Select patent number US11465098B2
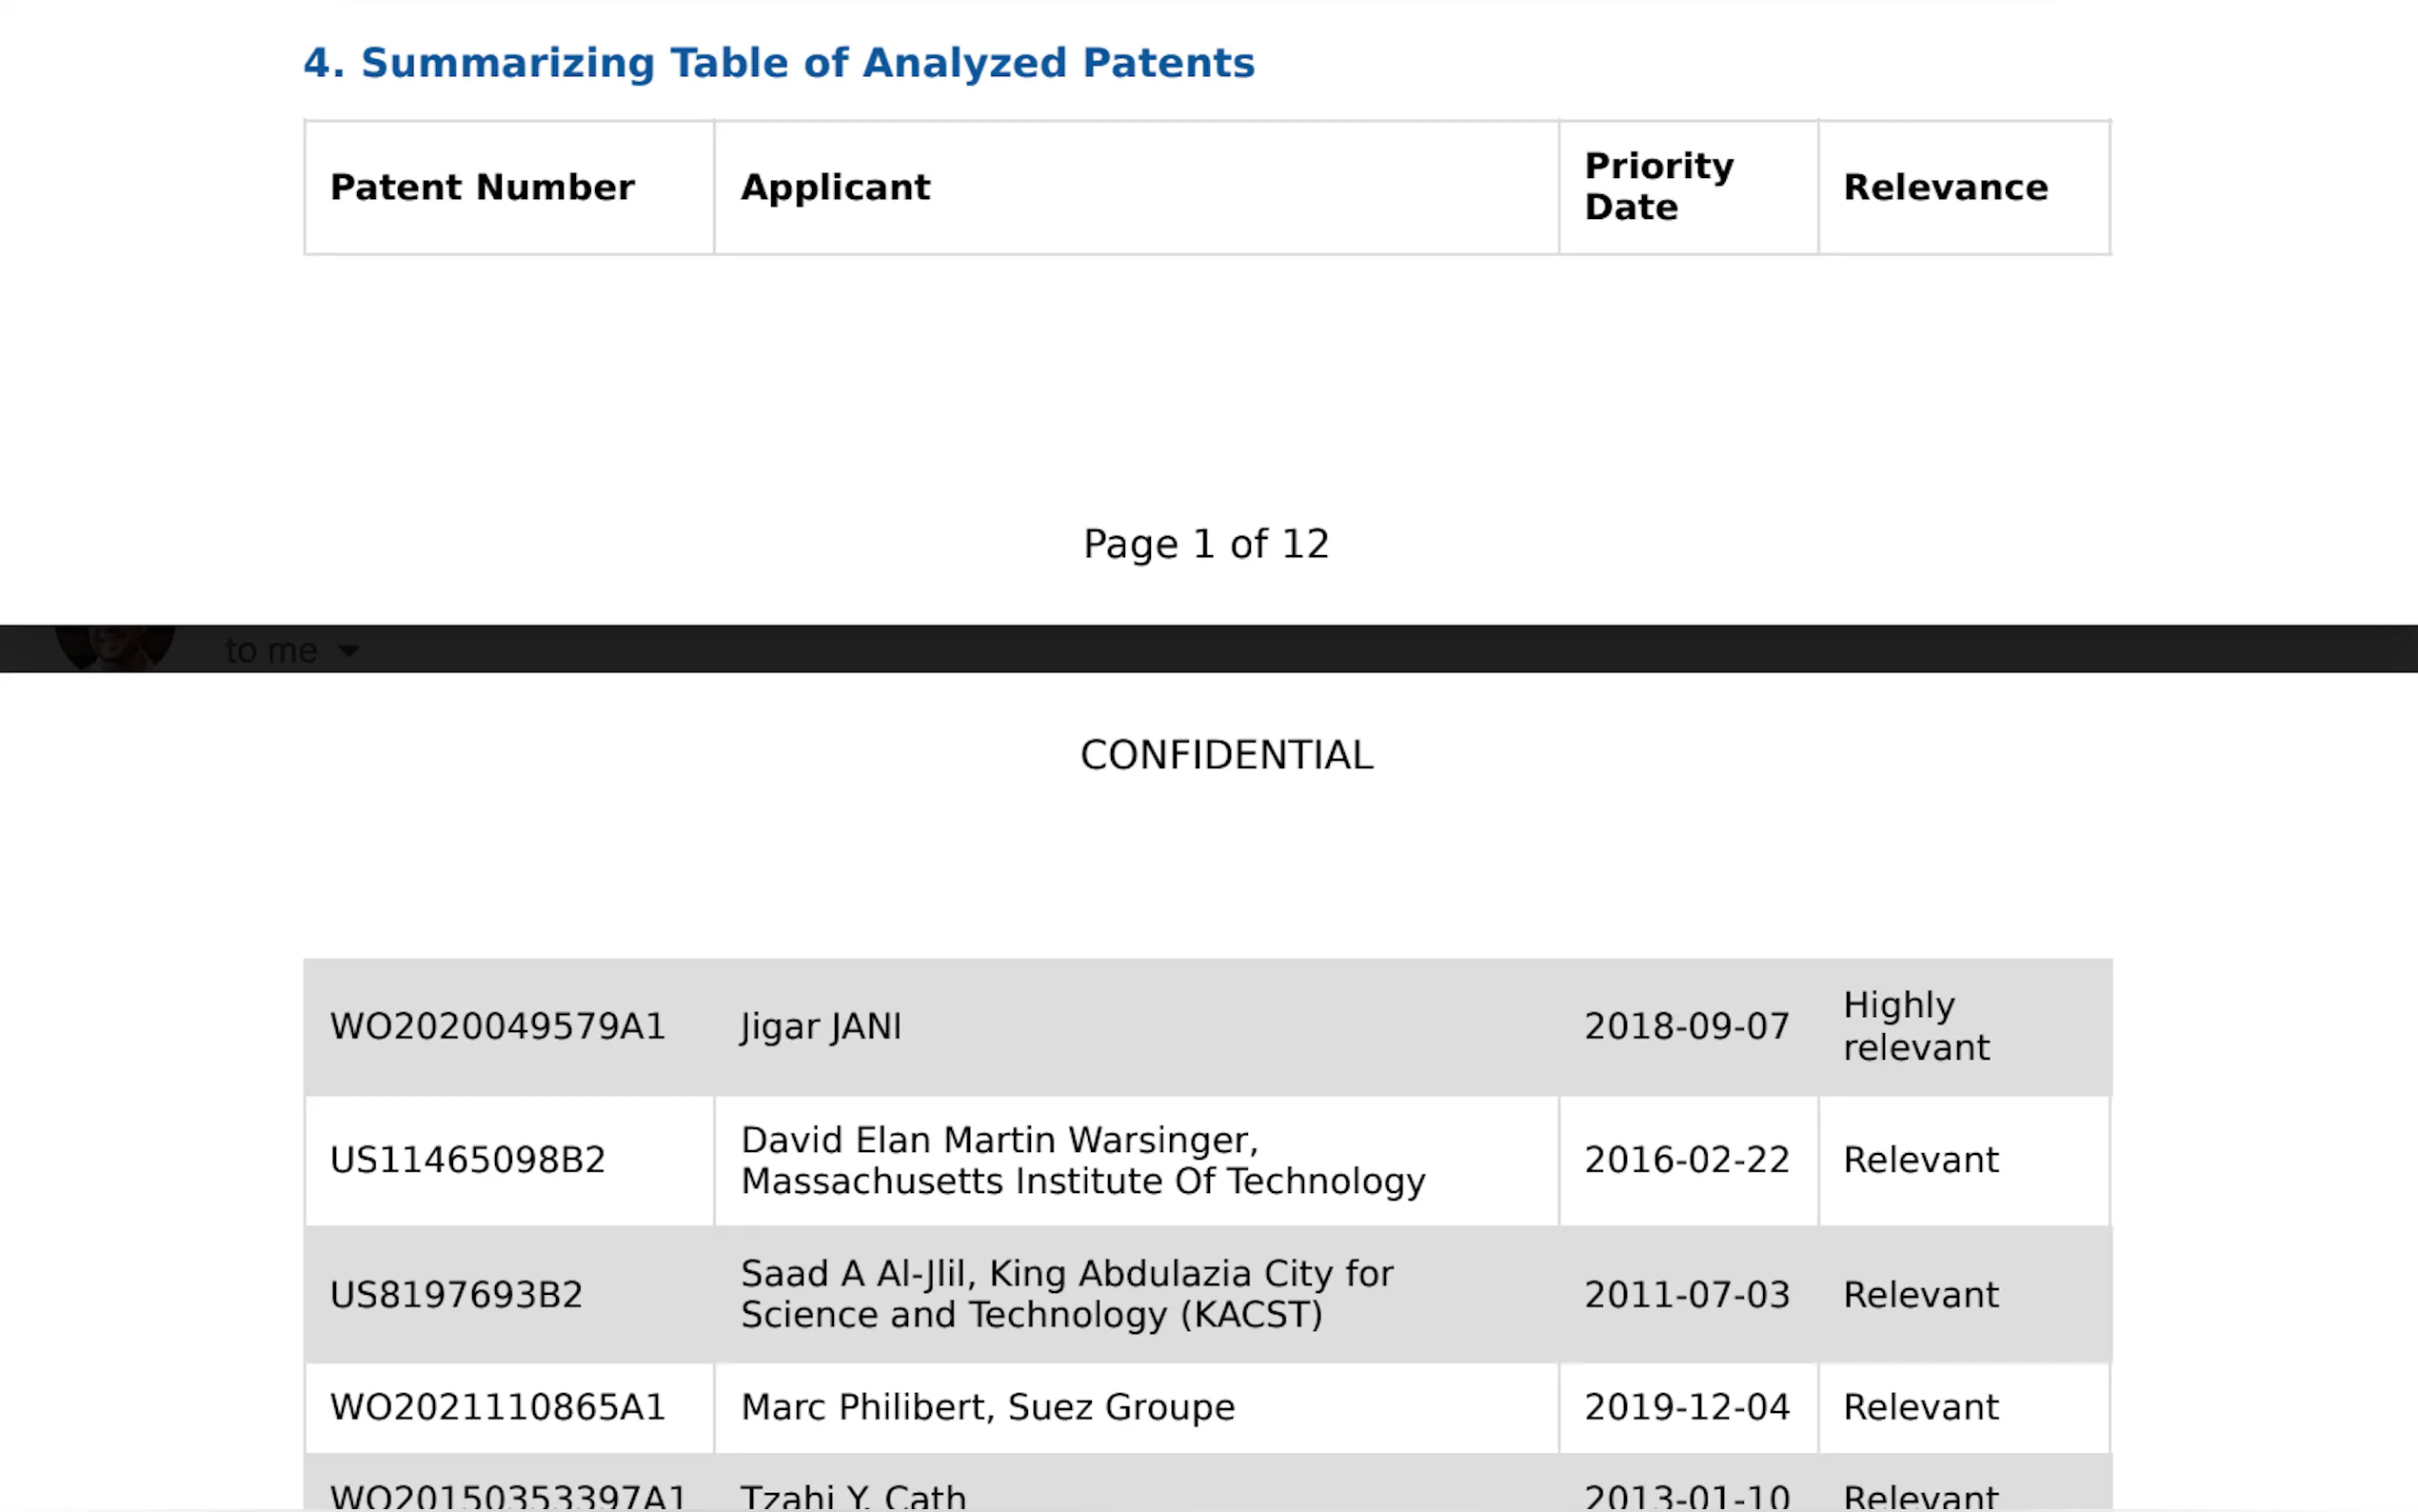Screen dimensions: 2418x1512 (466, 1160)
